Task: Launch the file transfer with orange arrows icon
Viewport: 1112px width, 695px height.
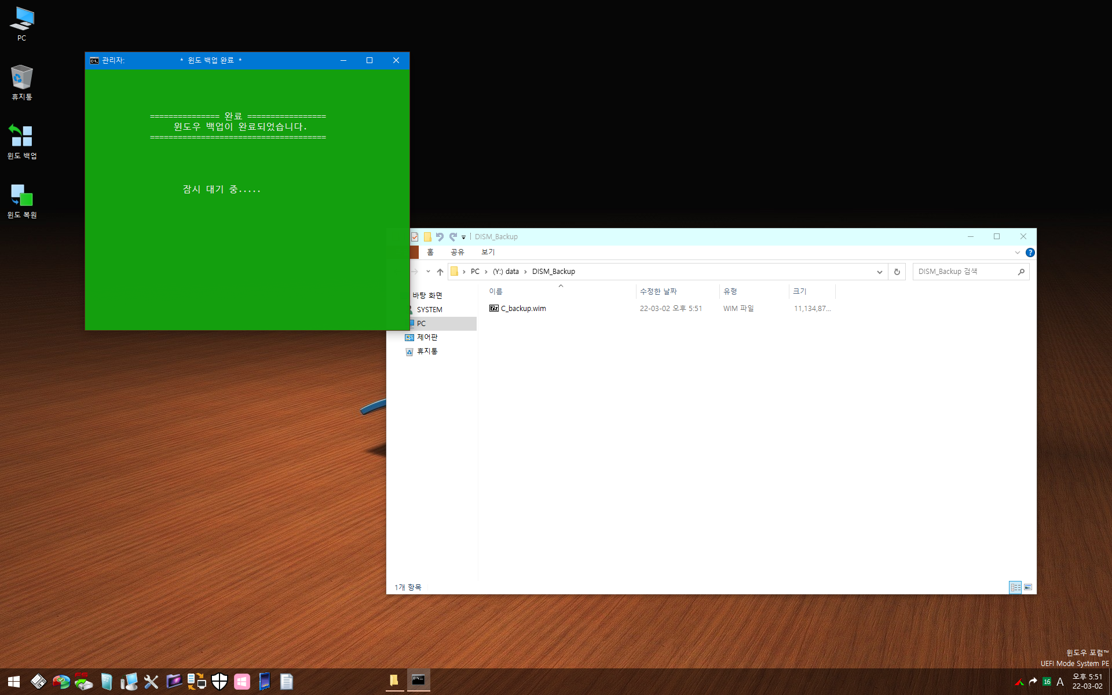Action: 196,682
